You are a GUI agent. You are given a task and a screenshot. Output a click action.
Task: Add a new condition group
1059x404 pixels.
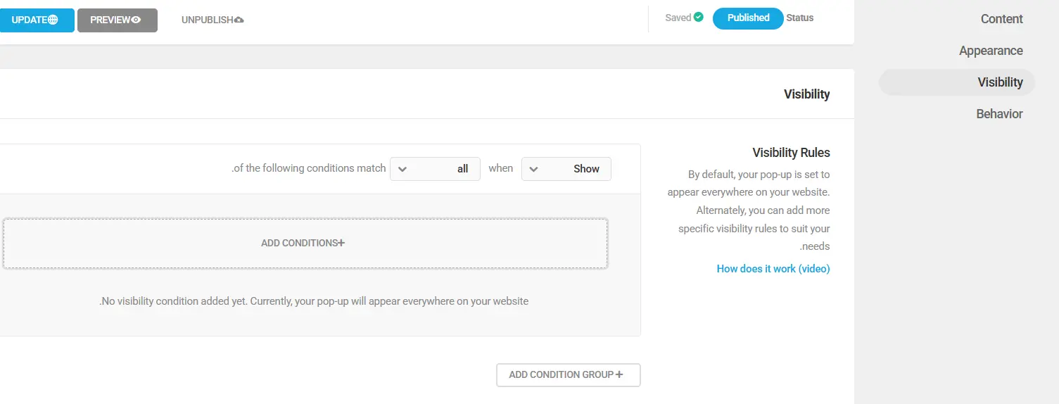[569, 375]
